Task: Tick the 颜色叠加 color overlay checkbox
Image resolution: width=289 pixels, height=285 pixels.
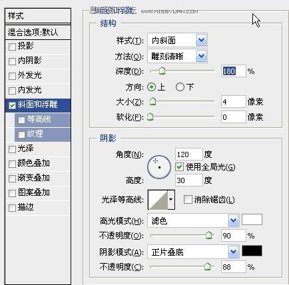Action: (x=12, y=164)
